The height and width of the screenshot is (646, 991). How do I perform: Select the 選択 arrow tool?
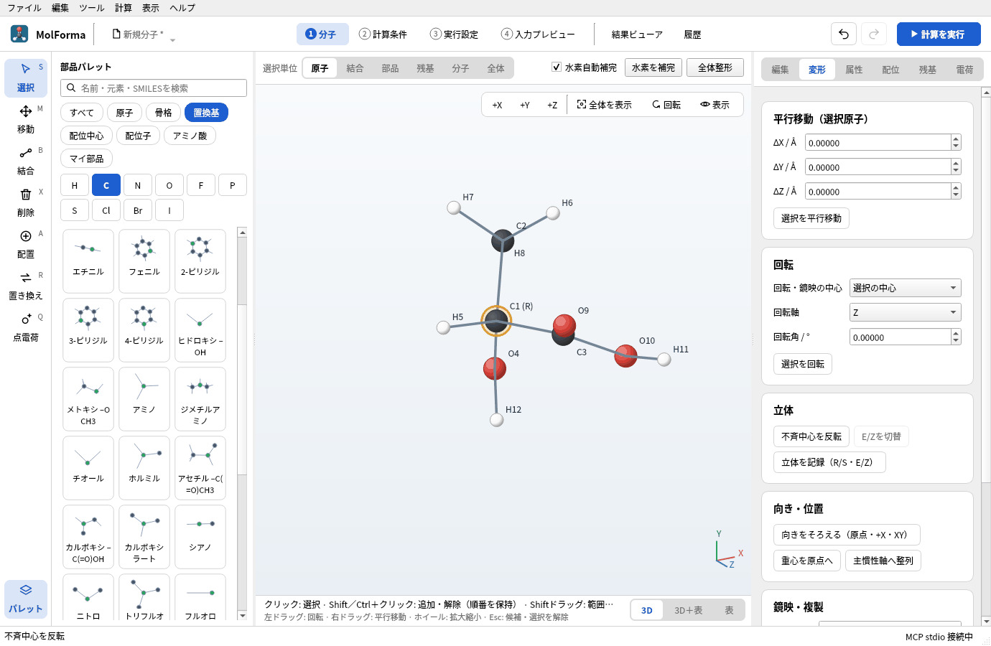click(26, 78)
